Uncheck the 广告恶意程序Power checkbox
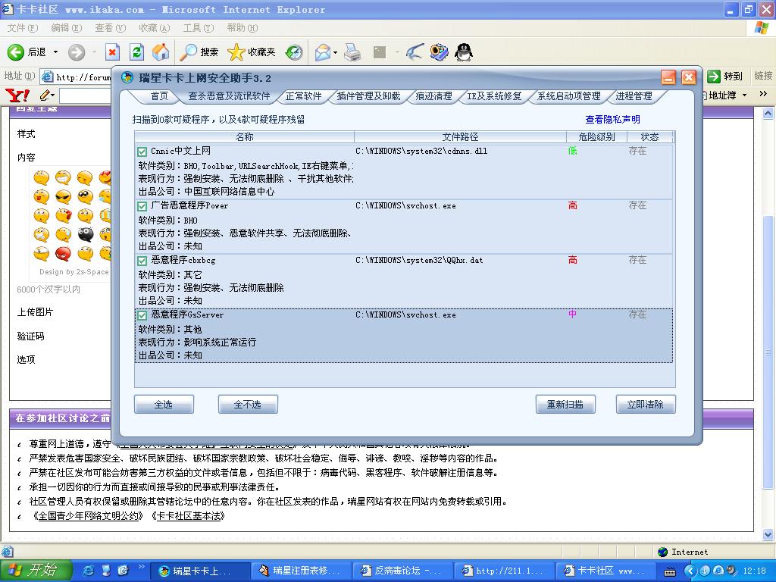 coord(142,206)
